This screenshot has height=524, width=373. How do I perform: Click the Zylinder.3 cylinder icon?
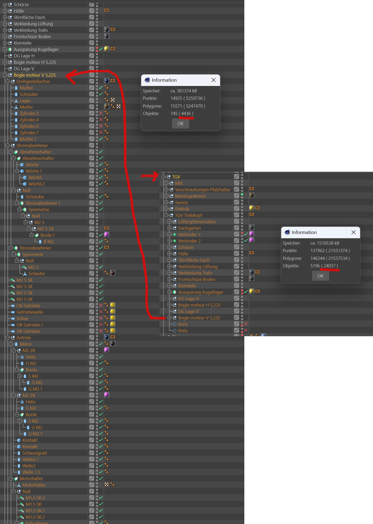tap(16, 113)
